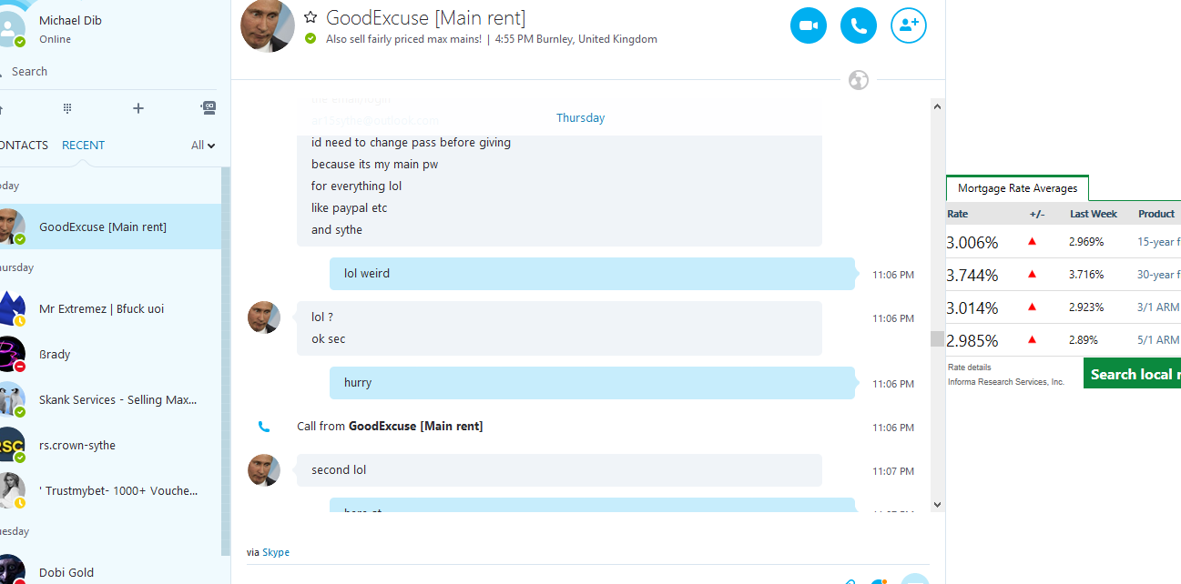Switch to the CONTACTS tab
This screenshot has width=1181, height=584.
(x=23, y=145)
